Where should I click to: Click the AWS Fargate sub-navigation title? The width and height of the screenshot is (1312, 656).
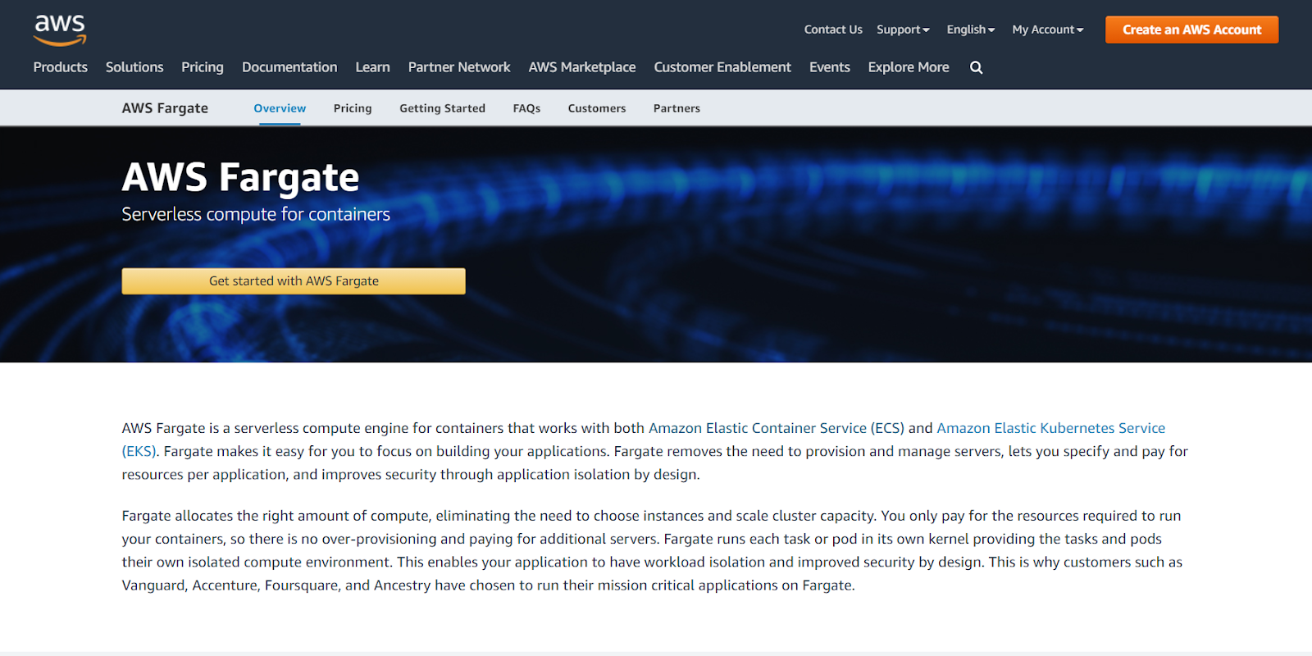click(x=165, y=108)
